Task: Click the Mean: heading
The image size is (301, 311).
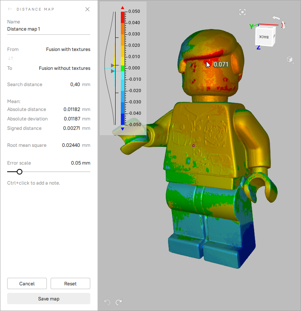Action: click(x=14, y=102)
